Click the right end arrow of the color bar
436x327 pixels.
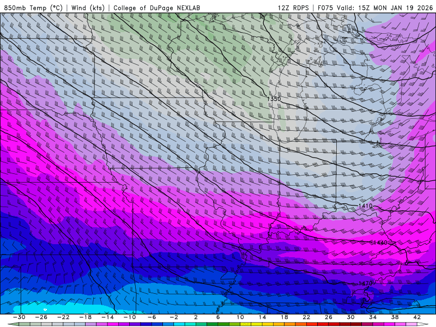pyautogui.click(x=423, y=324)
